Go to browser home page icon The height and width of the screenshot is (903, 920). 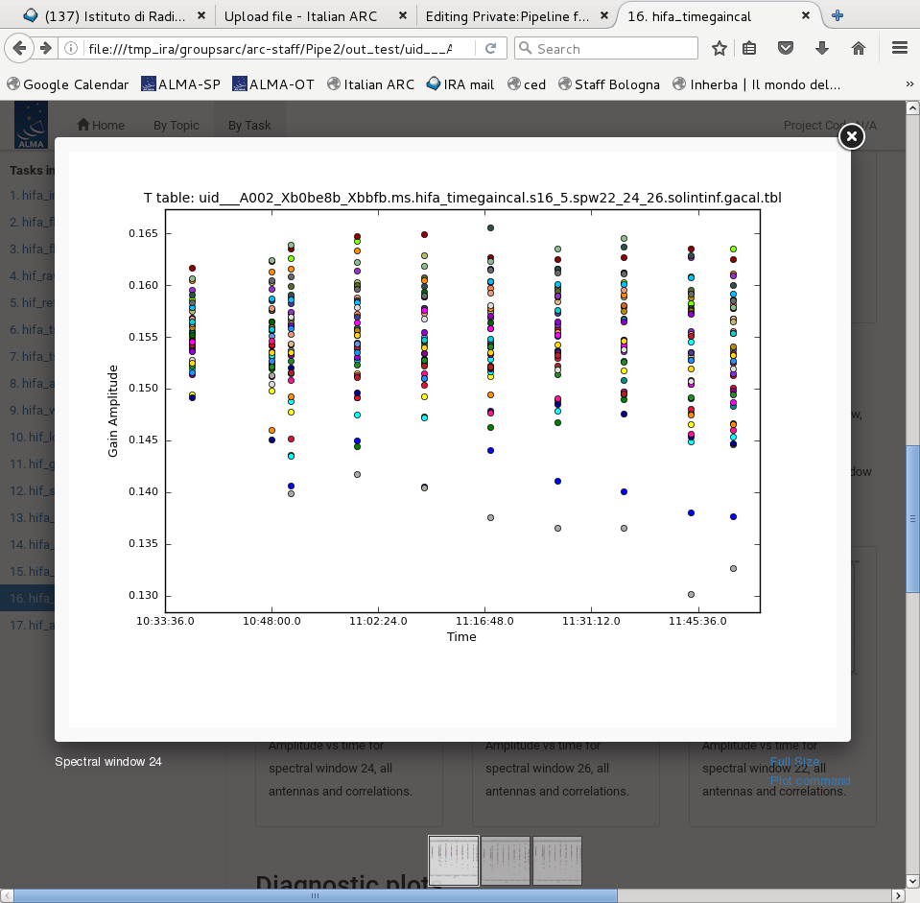(x=859, y=48)
